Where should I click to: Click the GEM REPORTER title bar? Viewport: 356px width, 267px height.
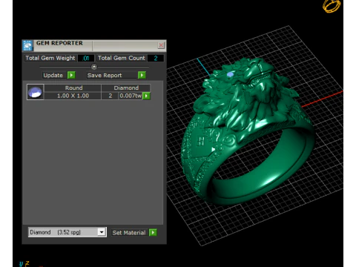[95, 45]
